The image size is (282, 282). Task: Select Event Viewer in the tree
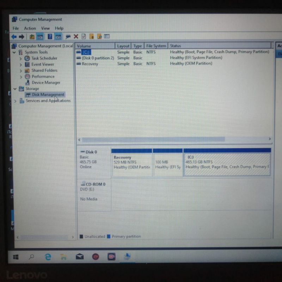[x=43, y=64]
